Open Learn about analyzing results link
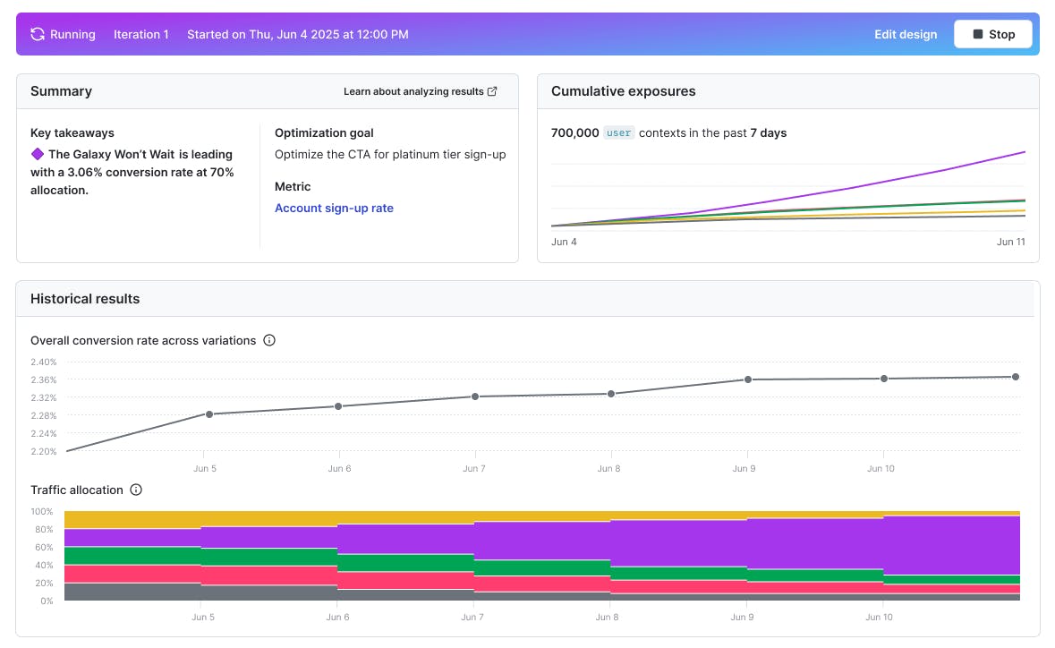1055x648 pixels. point(413,91)
